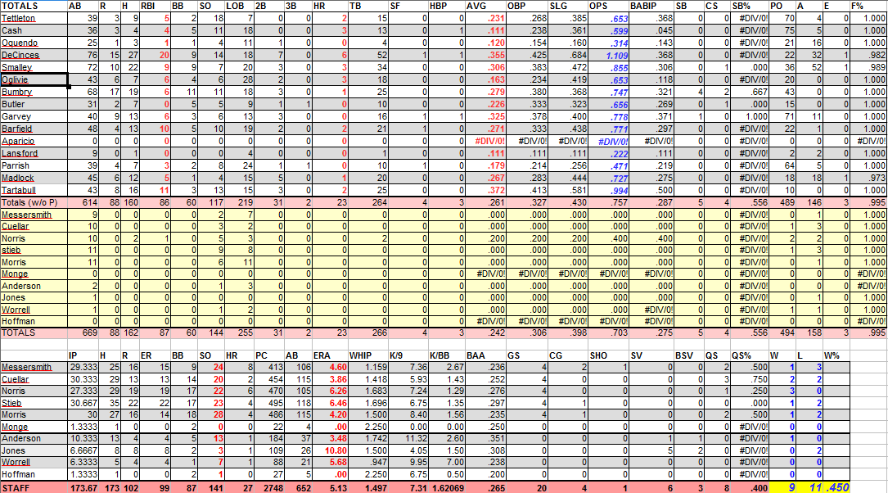The width and height of the screenshot is (888, 493).
Task: Select Cash's putouts value 75
Action: pos(782,30)
